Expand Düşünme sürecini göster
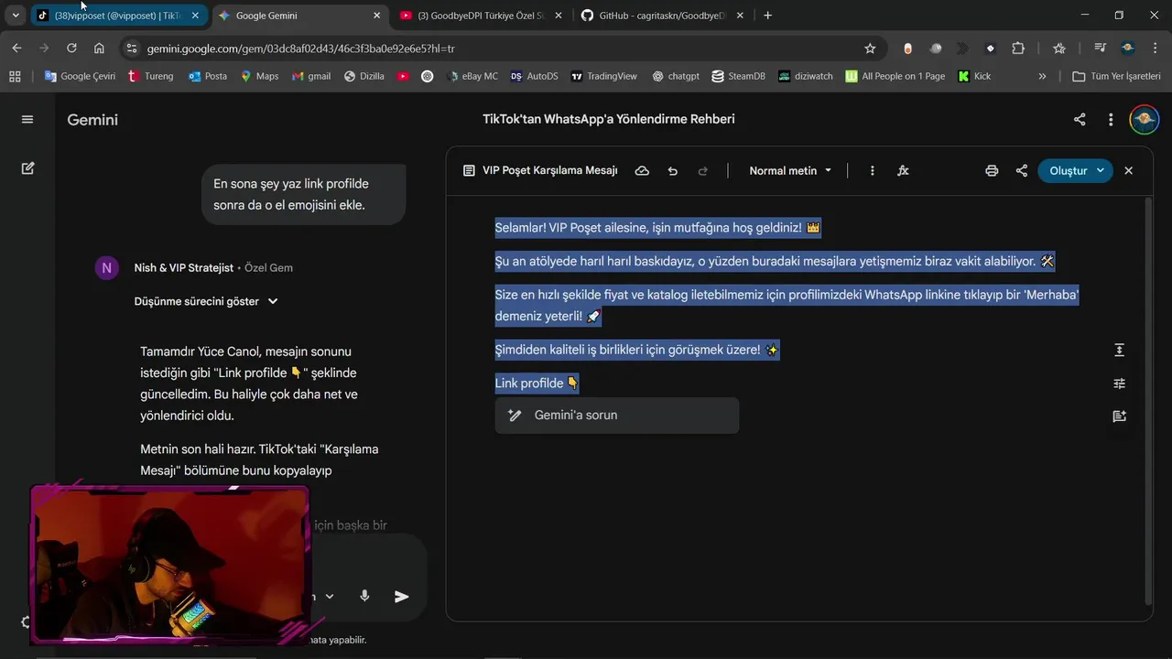This screenshot has height=659, width=1172. (x=206, y=301)
